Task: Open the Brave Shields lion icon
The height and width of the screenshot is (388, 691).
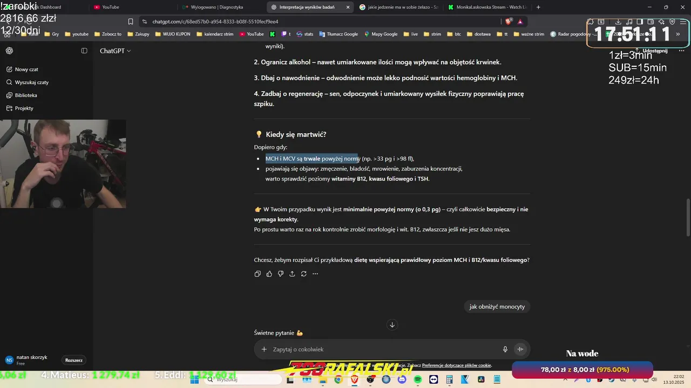Action: [509, 22]
